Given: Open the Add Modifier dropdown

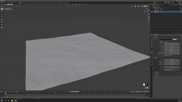Looking at the screenshot, I should click(x=167, y=37).
